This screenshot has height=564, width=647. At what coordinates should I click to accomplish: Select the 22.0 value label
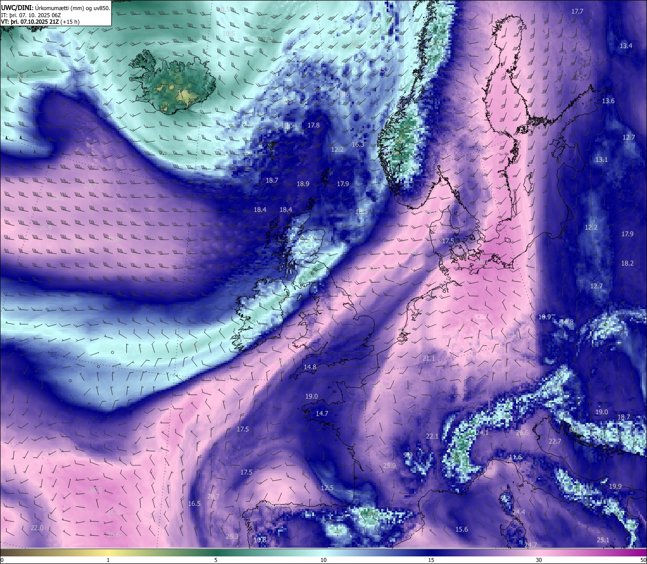pos(37,528)
